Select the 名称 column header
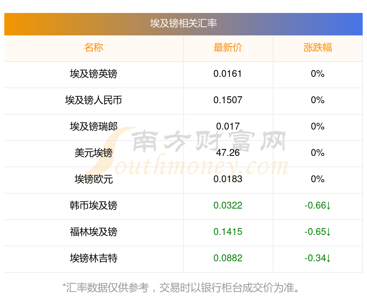 pos(94,48)
